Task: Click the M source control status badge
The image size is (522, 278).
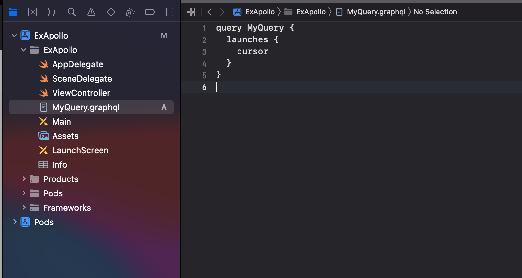Action: coord(164,35)
